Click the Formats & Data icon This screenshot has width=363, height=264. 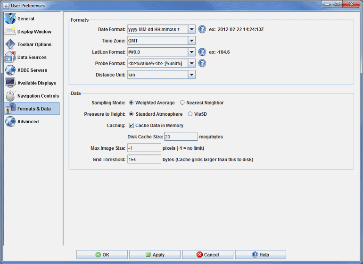pyautogui.click(x=10, y=109)
